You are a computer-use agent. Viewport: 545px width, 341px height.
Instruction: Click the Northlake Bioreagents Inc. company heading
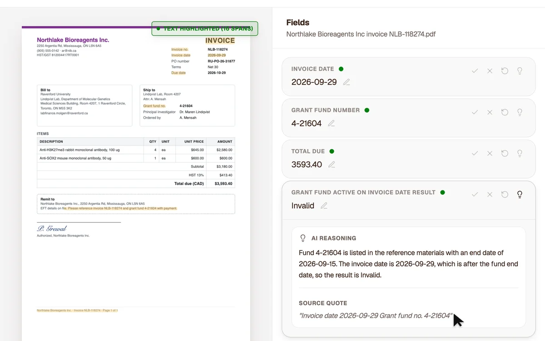(73, 40)
